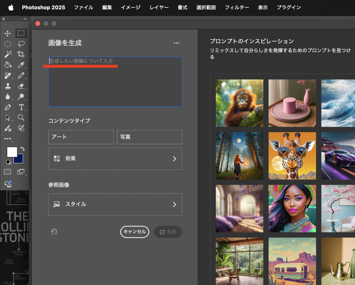Pick the Magic Wand tool

8,54
